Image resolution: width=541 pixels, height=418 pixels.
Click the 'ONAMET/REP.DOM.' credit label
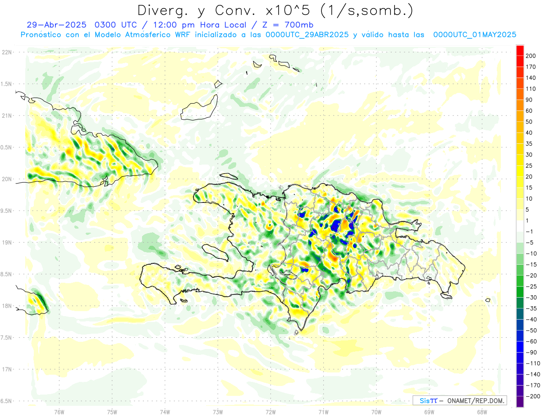click(476, 400)
